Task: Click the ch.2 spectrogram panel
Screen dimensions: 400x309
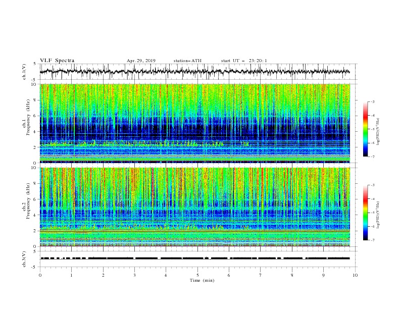Action: coord(195,207)
